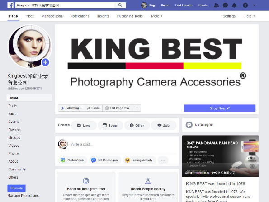Click the search magnifier icon

click(x=120, y=5)
